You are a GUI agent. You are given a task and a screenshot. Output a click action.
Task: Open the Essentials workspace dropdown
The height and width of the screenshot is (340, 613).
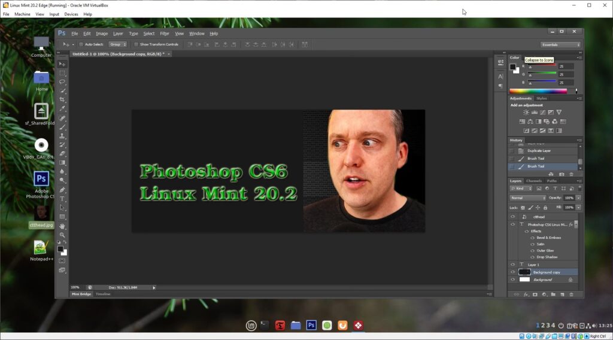560,45
